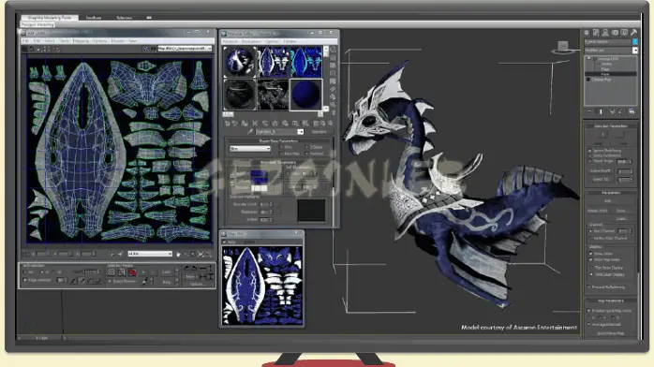Open the material name dropdown in the Material Editor
This screenshot has width=654, height=367.
click(x=301, y=132)
